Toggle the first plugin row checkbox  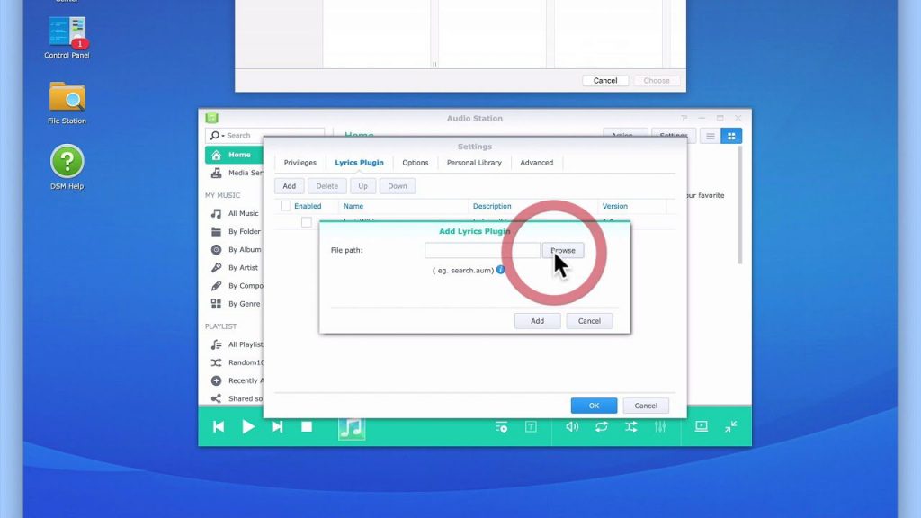(x=307, y=222)
